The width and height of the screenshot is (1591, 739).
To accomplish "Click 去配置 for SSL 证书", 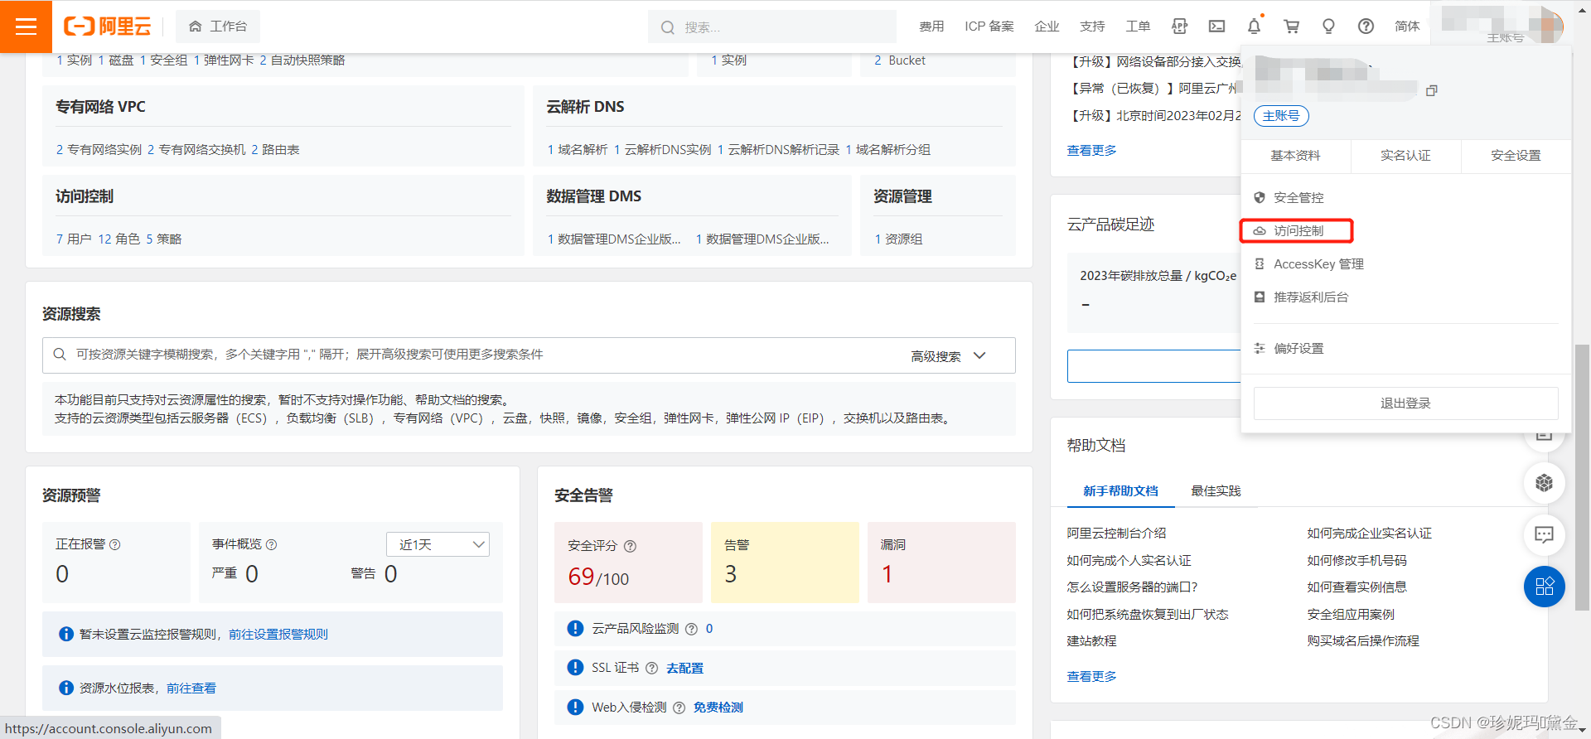I will tap(684, 669).
